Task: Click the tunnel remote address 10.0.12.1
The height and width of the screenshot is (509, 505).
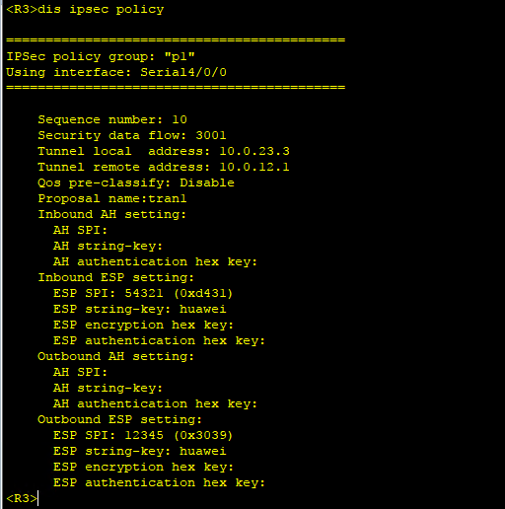Action: point(254,167)
